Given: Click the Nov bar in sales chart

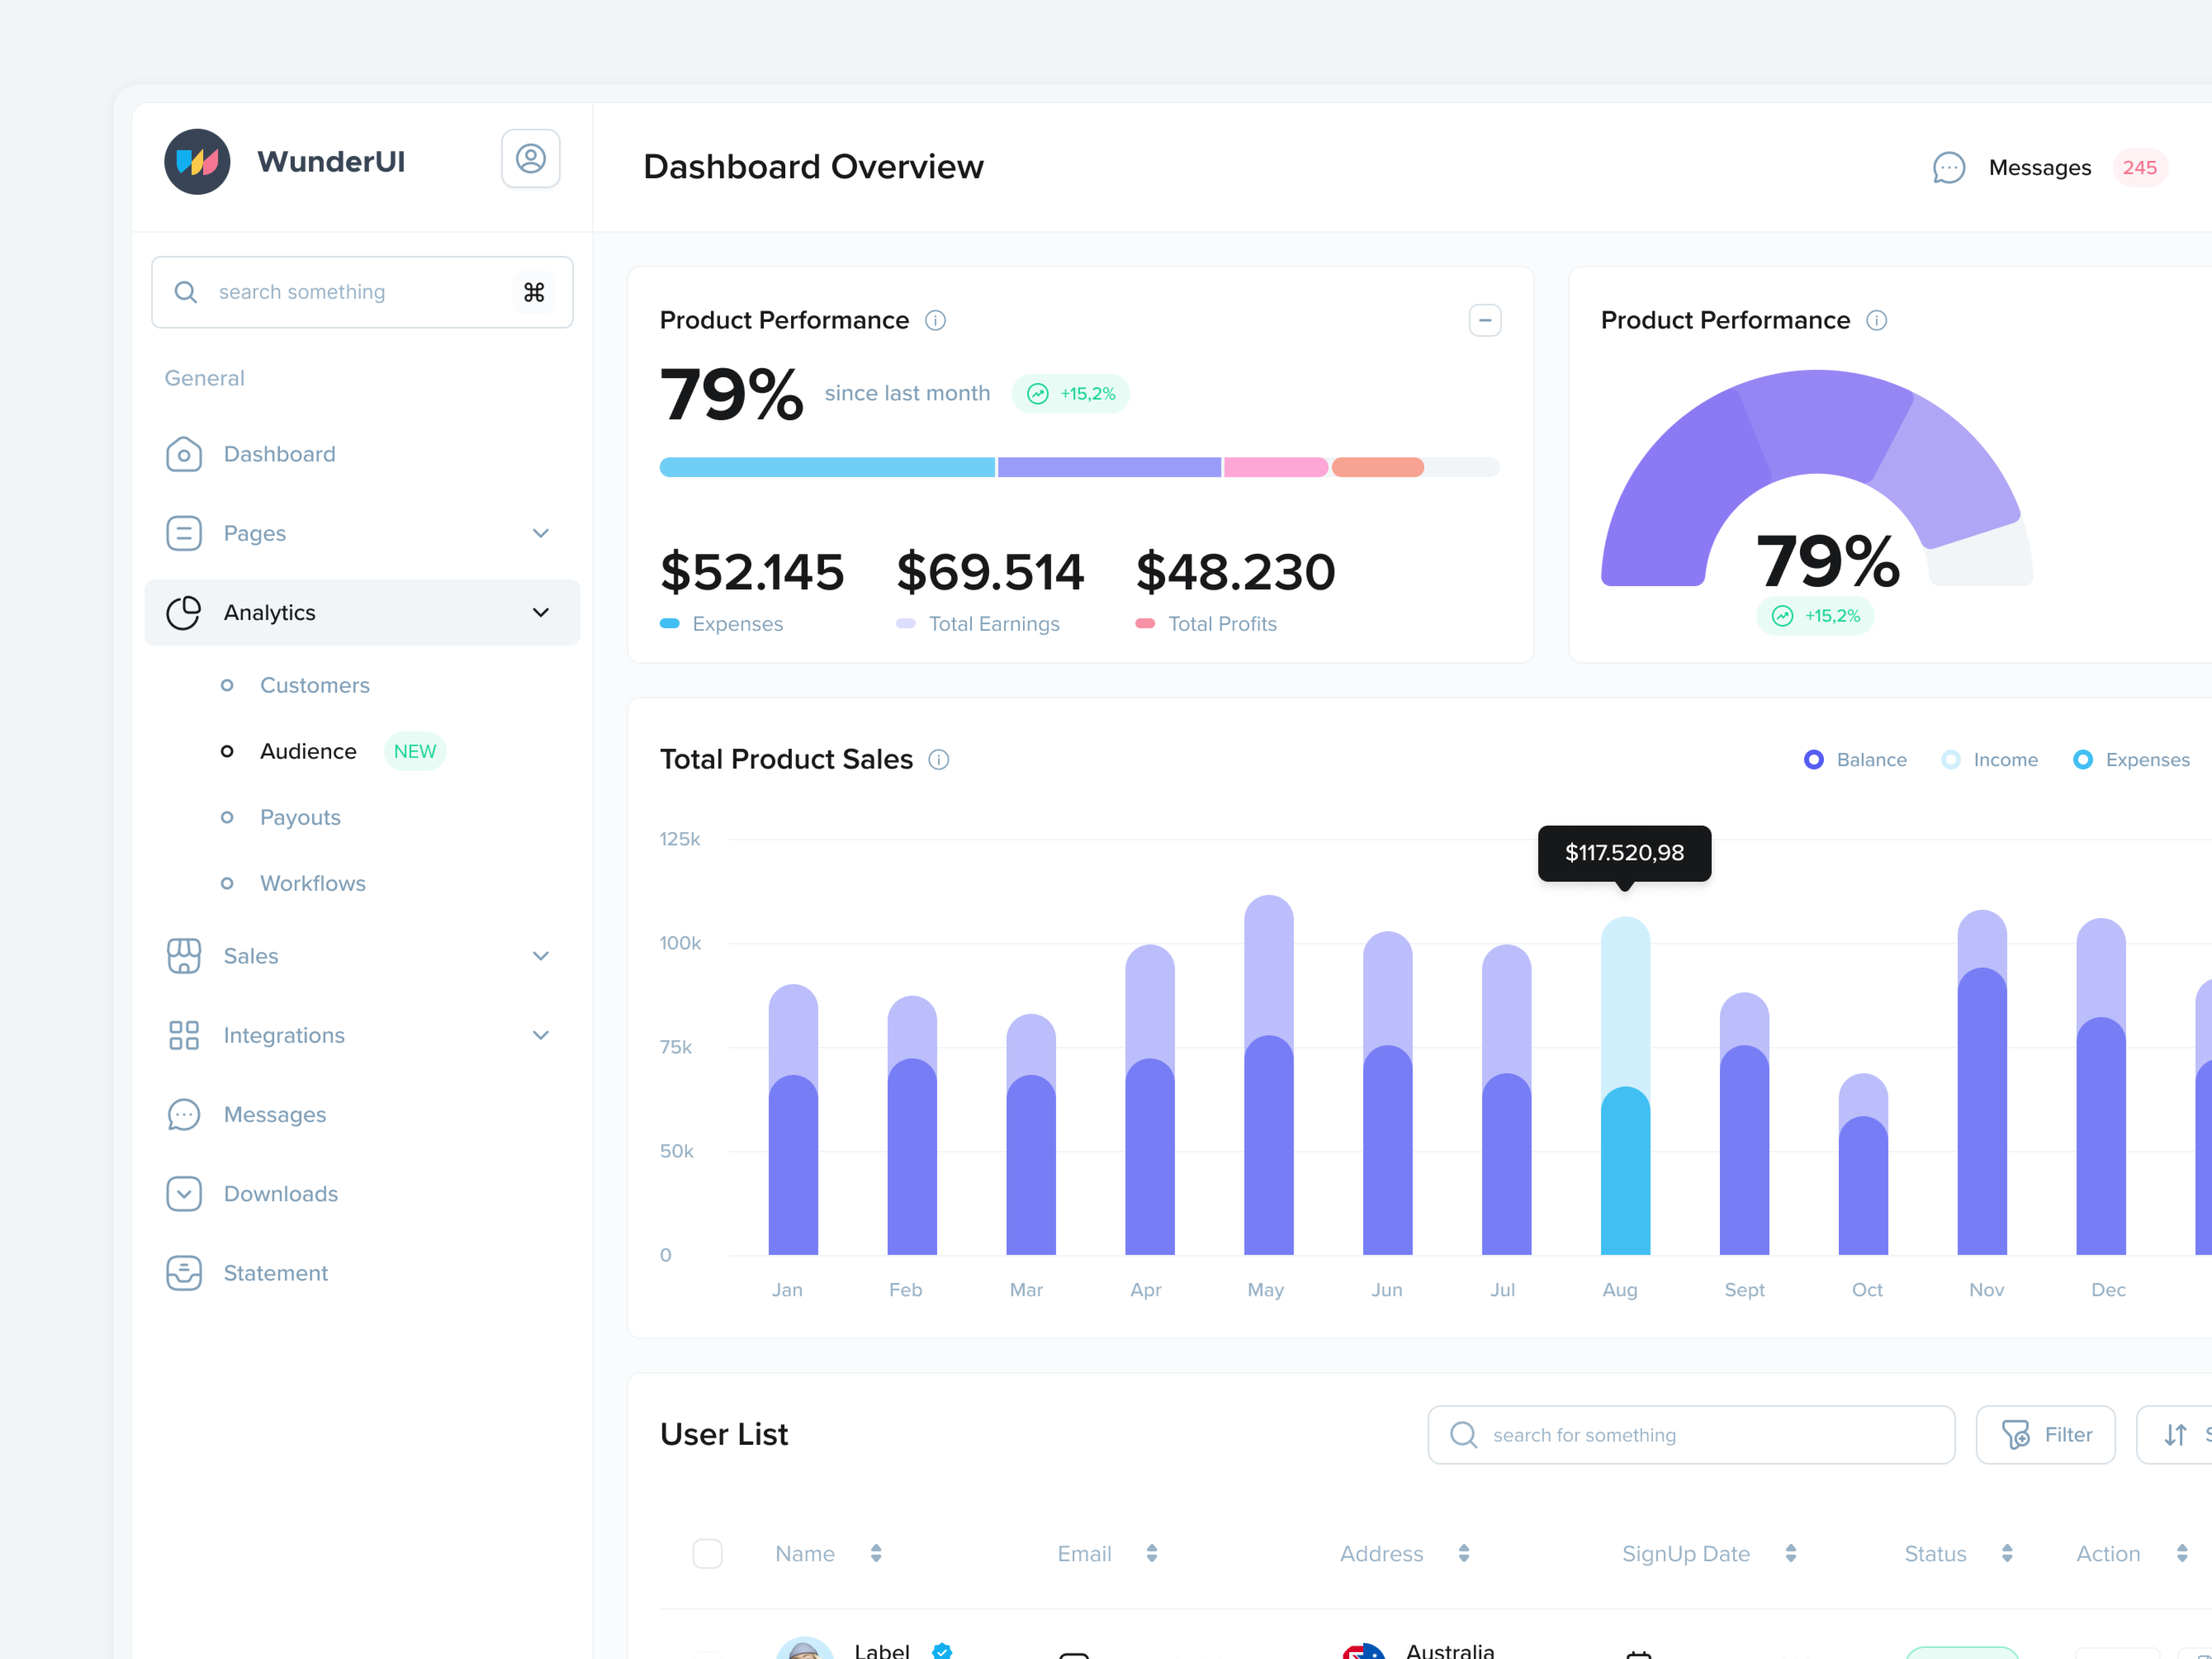Looking at the screenshot, I should pyautogui.click(x=1982, y=1083).
